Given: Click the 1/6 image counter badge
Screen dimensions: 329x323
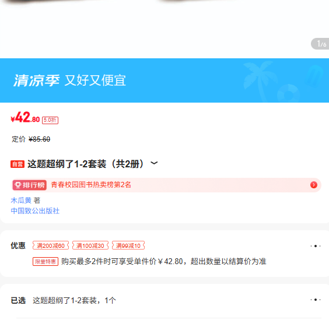Looking at the screenshot, I should pos(320,44).
